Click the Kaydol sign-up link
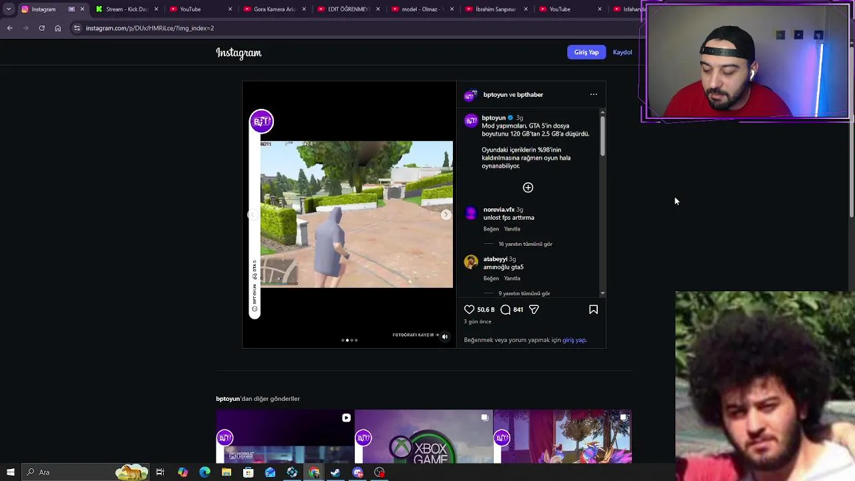Screen dimensions: 855x481 tap(623, 52)
